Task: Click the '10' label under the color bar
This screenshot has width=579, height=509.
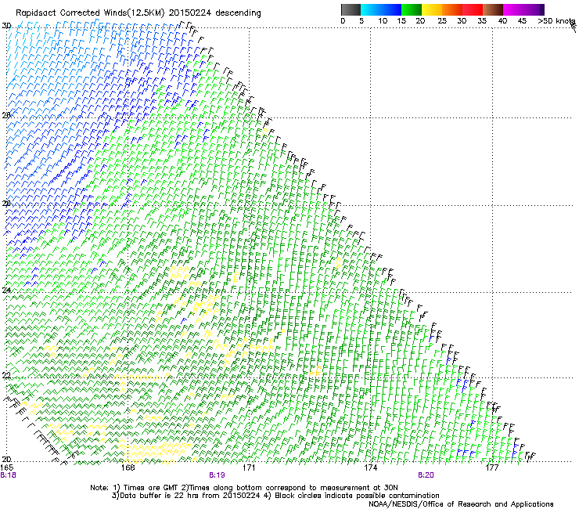Action: (x=383, y=21)
